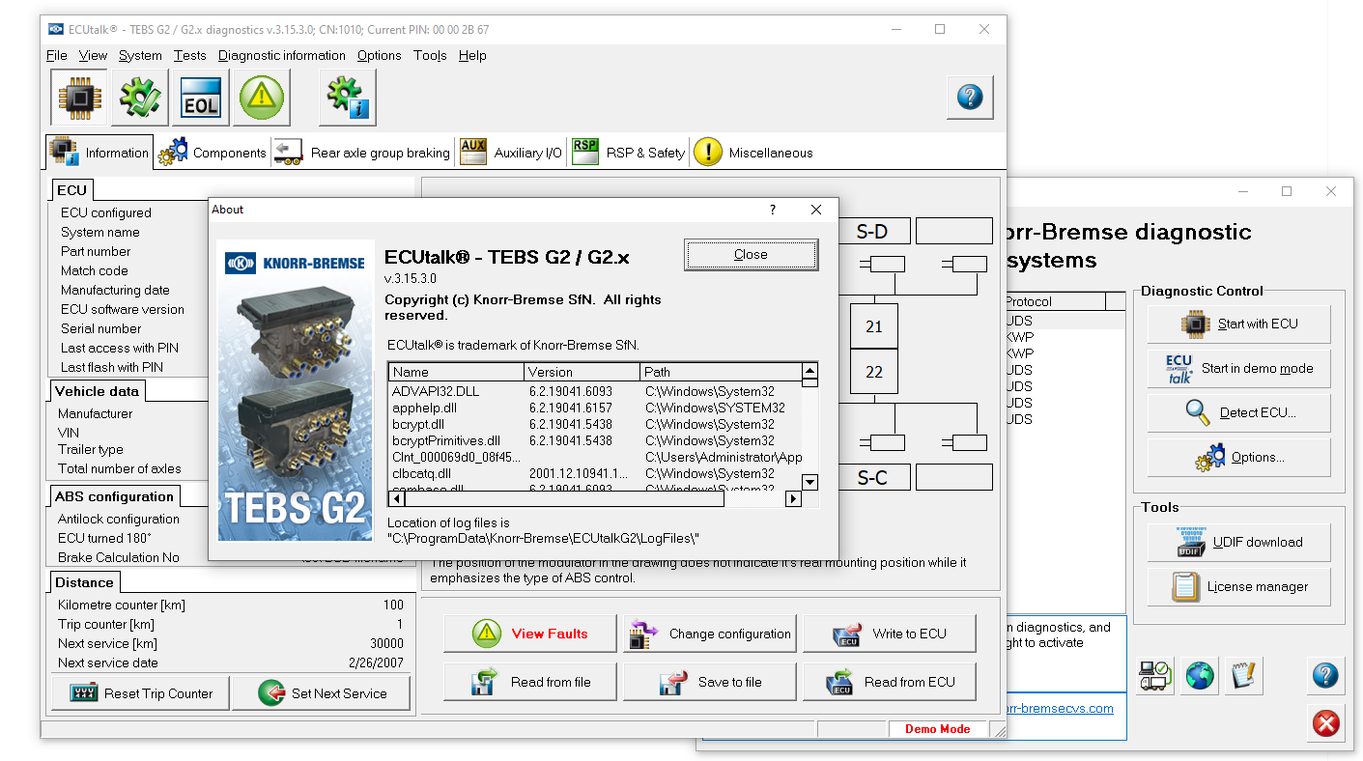Image resolution: width=1363 pixels, height=761 pixels.
Task: Click the View Faults button
Action: (529, 634)
